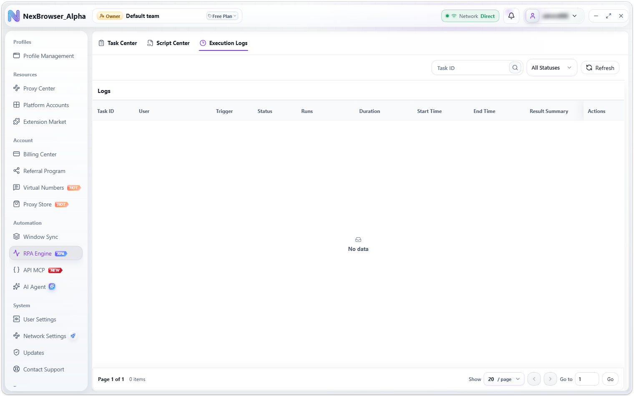Click the NexBrowser logo icon
Screen dimensions: 634x396
click(x=14, y=16)
